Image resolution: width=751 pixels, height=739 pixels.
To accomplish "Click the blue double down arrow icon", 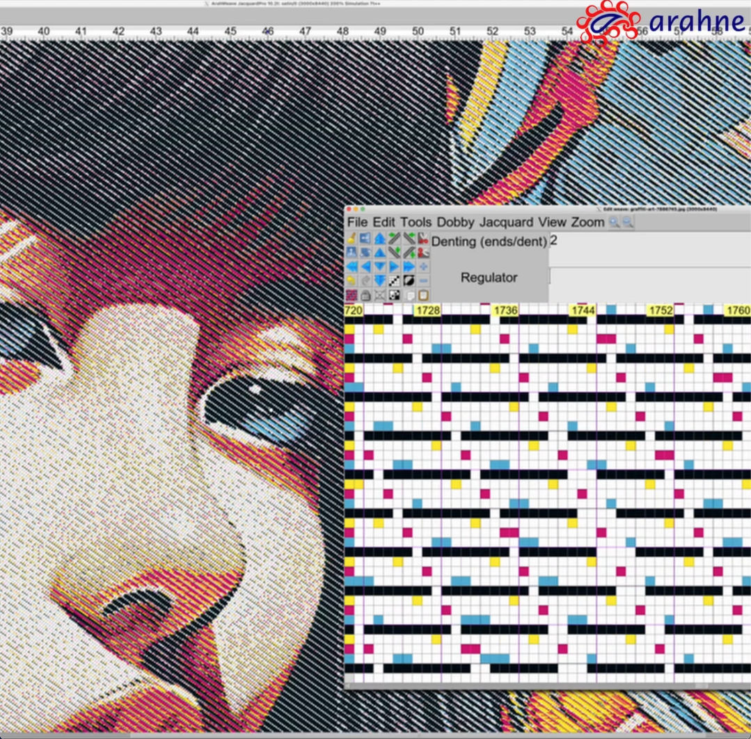I will point(380,282).
